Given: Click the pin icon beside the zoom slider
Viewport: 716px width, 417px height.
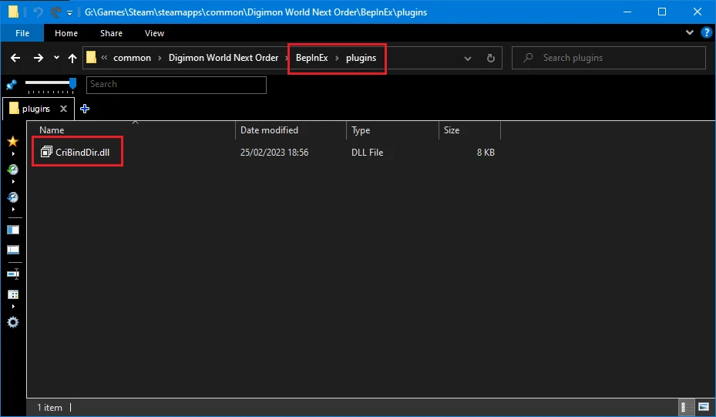Looking at the screenshot, I should (11, 85).
